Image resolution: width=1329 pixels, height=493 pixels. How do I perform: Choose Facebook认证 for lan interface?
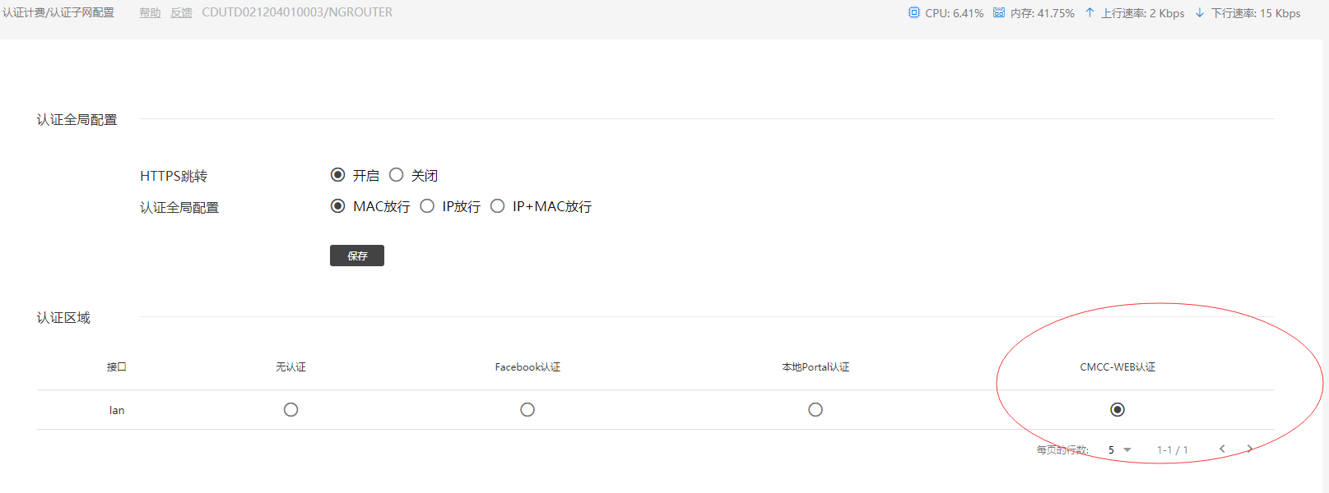[x=527, y=409]
